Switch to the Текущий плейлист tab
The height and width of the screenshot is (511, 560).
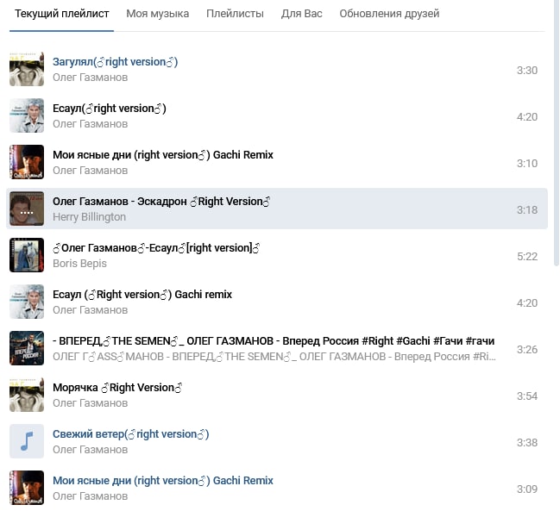tap(61, 14)
